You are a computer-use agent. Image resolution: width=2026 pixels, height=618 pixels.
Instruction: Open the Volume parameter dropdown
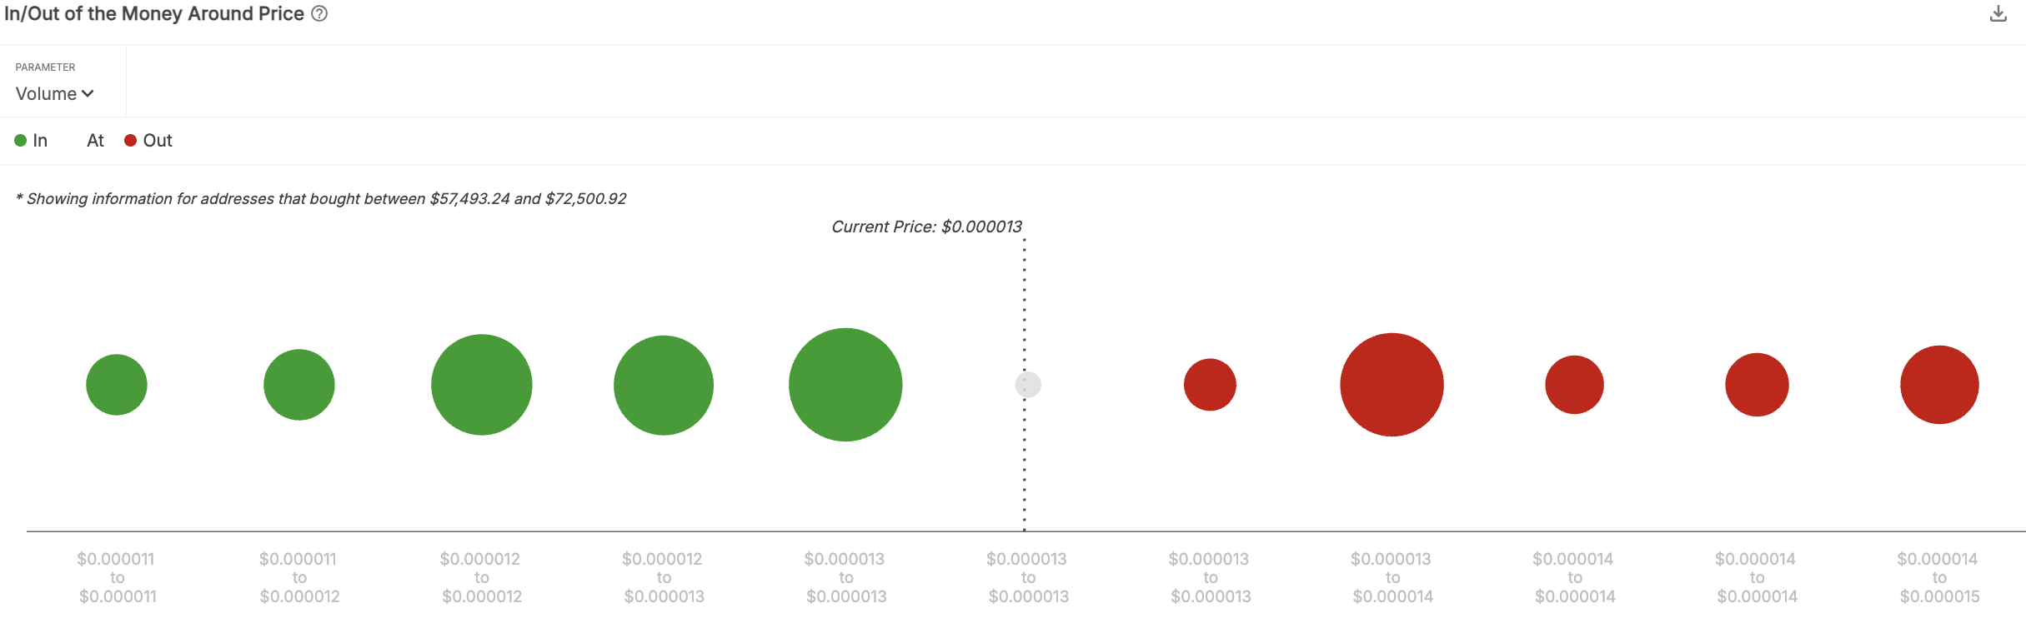tap(55, 94)
